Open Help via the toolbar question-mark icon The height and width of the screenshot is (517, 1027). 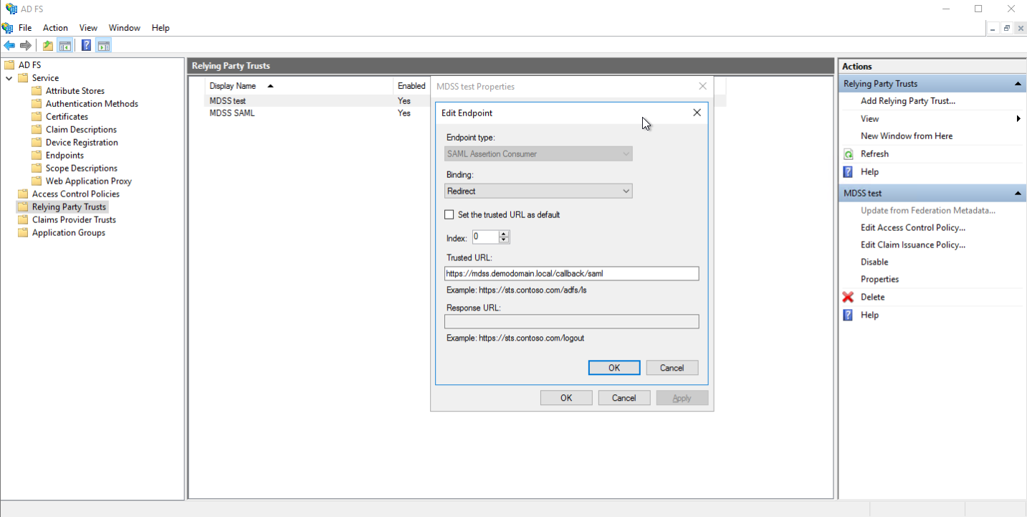pos(86,45)
